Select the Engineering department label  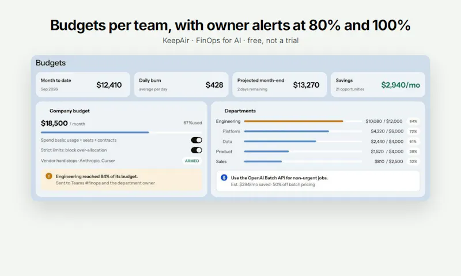(228, 121)
